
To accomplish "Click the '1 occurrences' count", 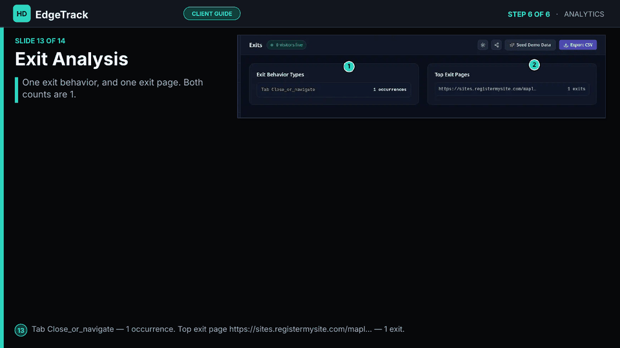I will point(389,90).
